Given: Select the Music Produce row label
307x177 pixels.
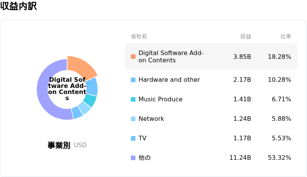Looking at the screenshot, I should pos(160,99).
